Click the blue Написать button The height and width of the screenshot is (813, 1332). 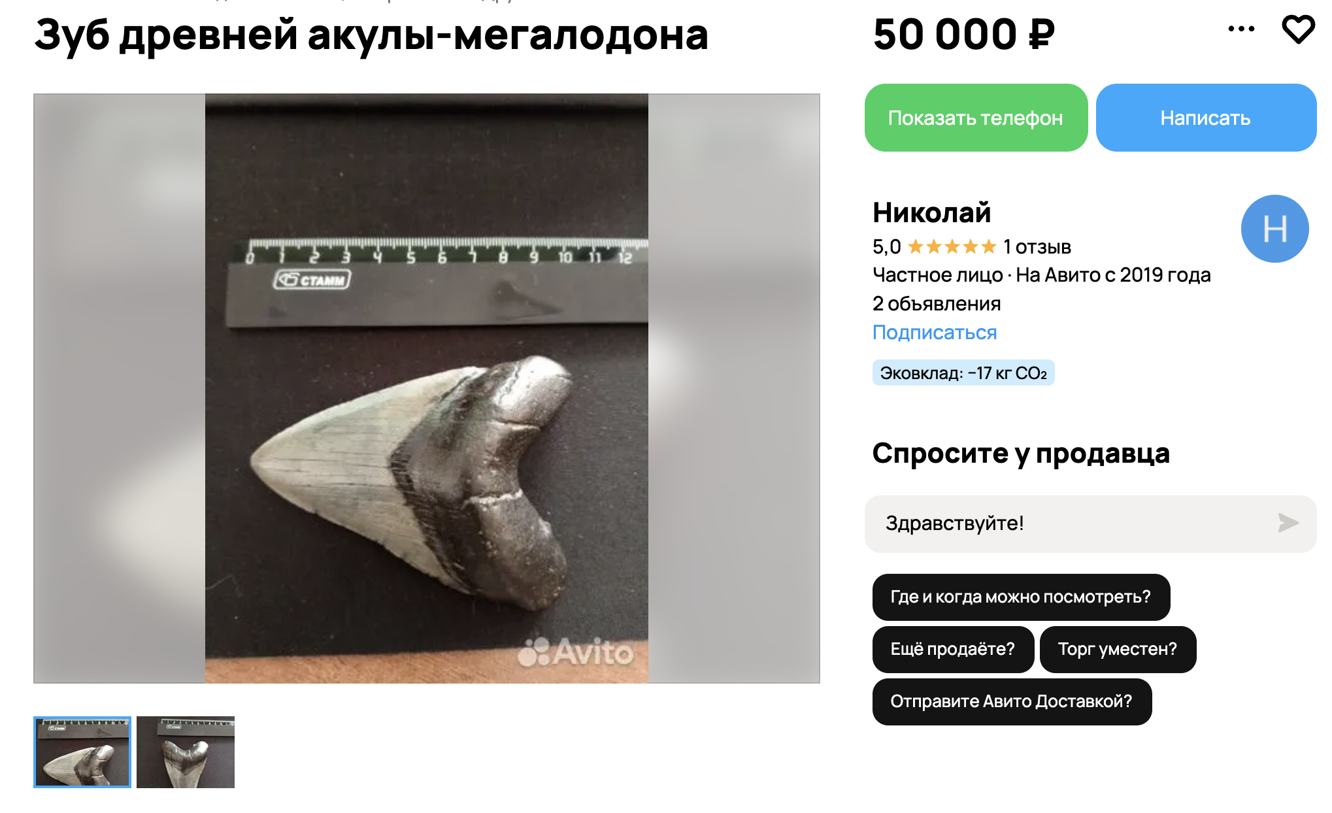(1206, 118)
